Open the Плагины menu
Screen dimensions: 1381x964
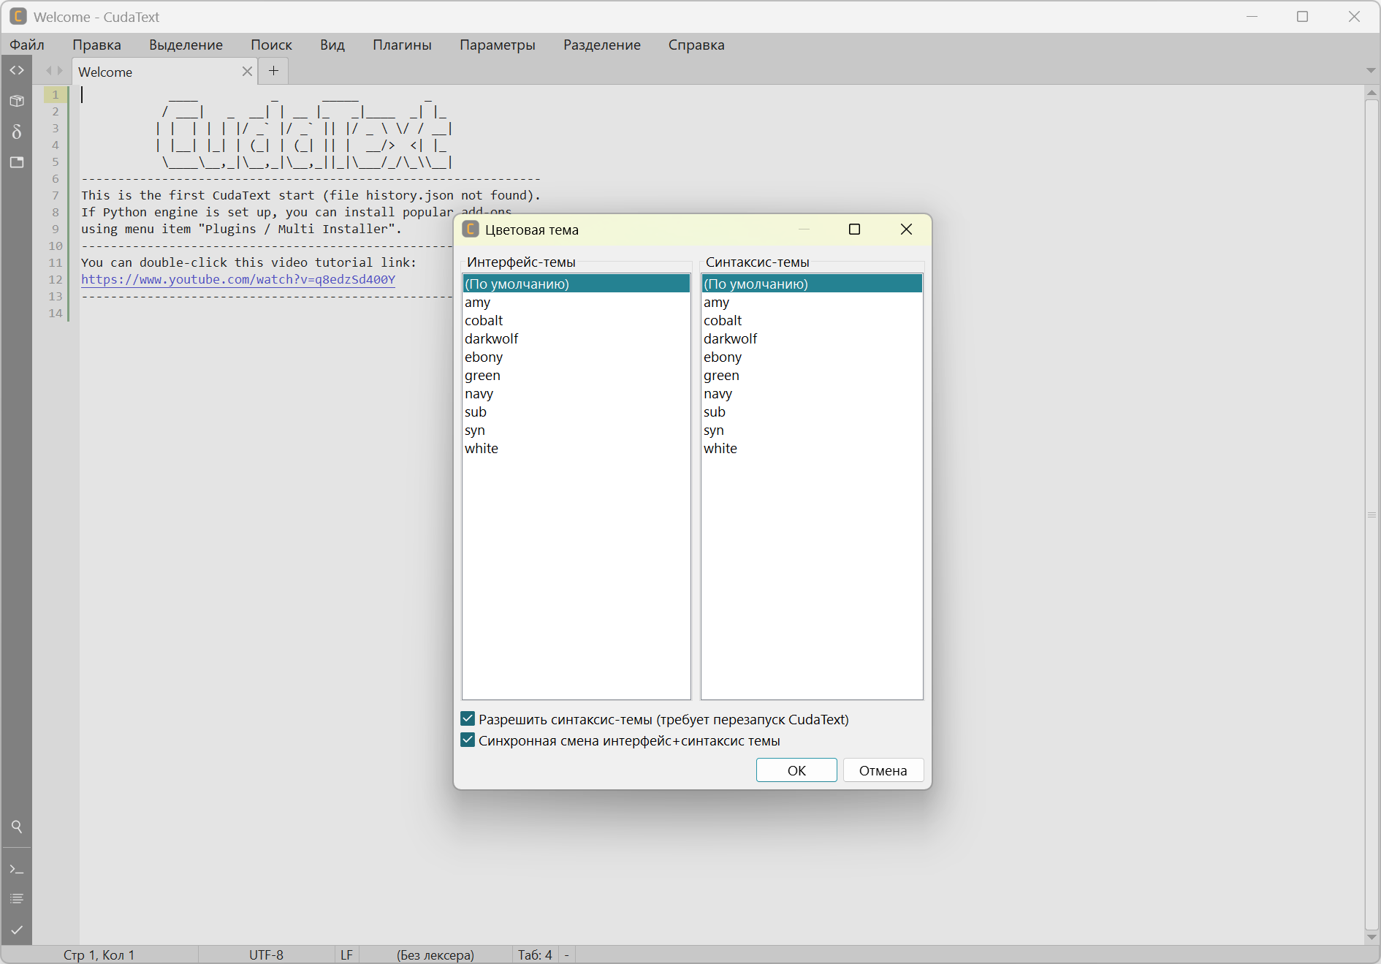pos(402,45)
